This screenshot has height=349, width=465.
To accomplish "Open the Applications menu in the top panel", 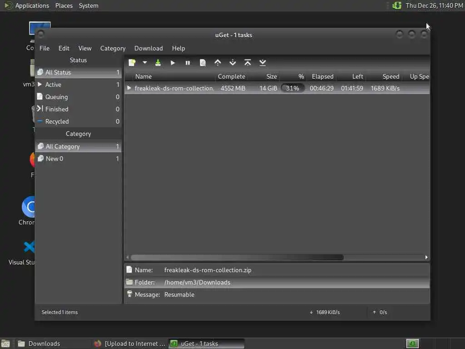I will [27, 5].
